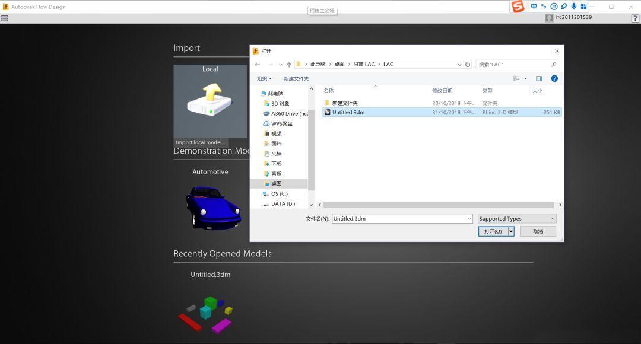Open view options dropdown arrow
The width and height of the screenshot is (641, 344).
tap(525, 78)
